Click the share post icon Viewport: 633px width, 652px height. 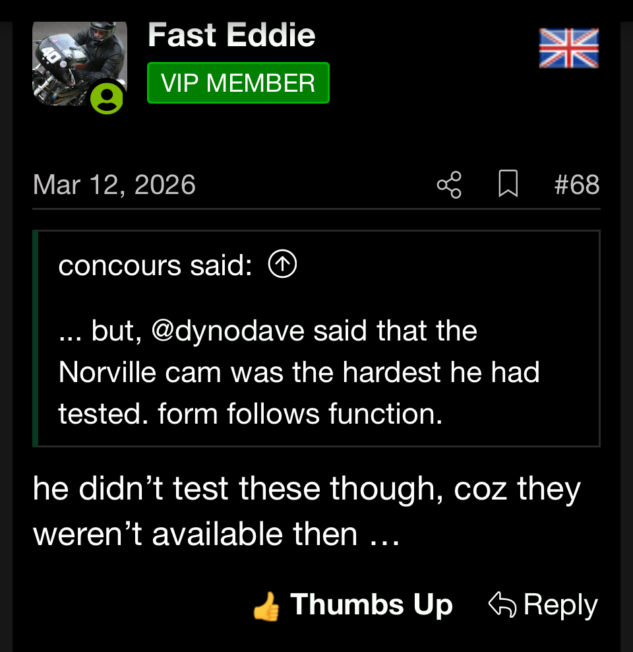pos(449,185)
